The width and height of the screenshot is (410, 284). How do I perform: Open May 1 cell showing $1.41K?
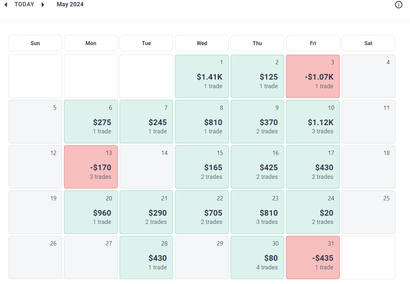202,76
